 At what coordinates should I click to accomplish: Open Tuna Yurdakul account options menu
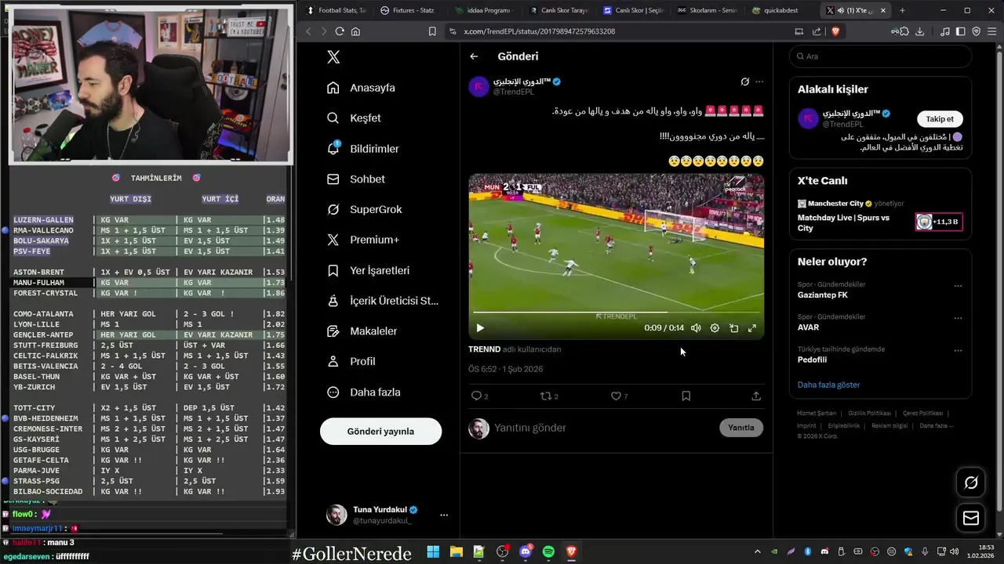[444, 515]
